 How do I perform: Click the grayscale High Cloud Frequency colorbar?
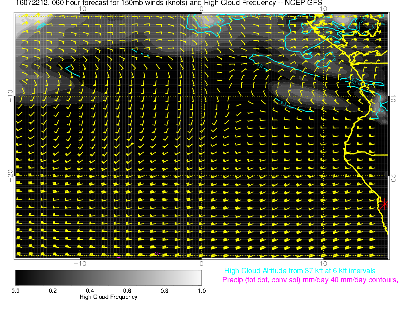[108, 278]
